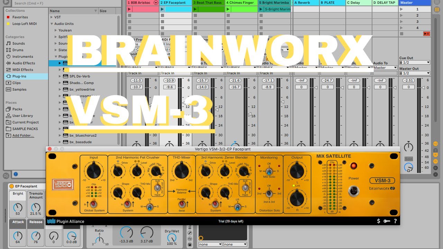Launch Master scene 1
This screenshot has height=249, width=443.
pos(401,9)
